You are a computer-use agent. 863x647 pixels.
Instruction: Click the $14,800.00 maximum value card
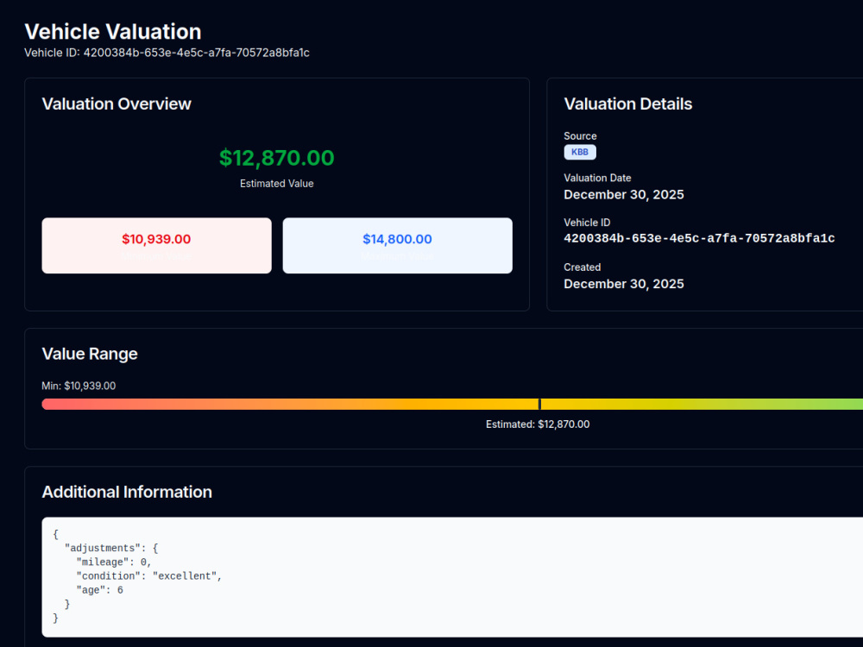click(x=397, y=245)
